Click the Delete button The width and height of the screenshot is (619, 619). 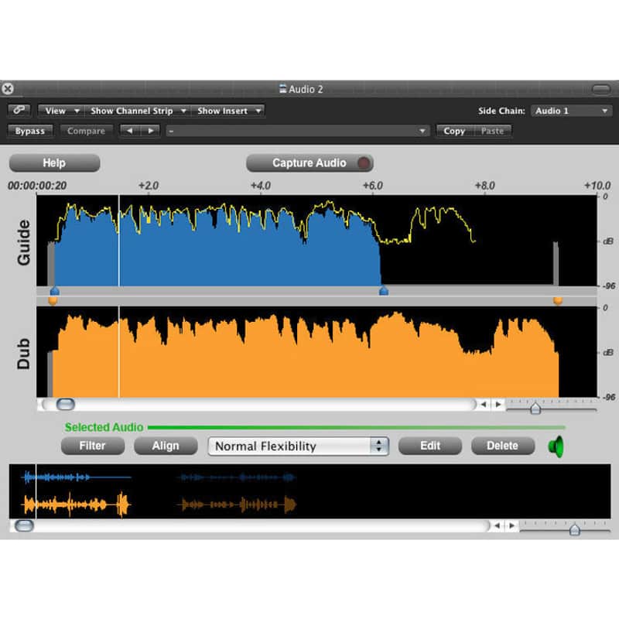click(x=503, y=446)
